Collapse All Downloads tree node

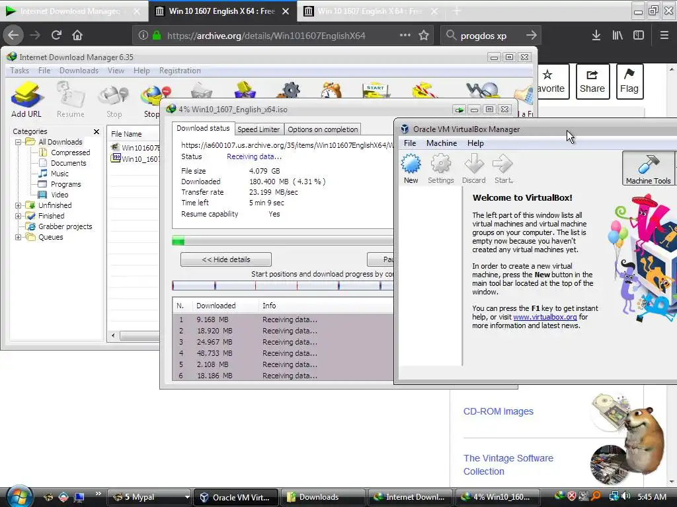click(x=18, y=142)
